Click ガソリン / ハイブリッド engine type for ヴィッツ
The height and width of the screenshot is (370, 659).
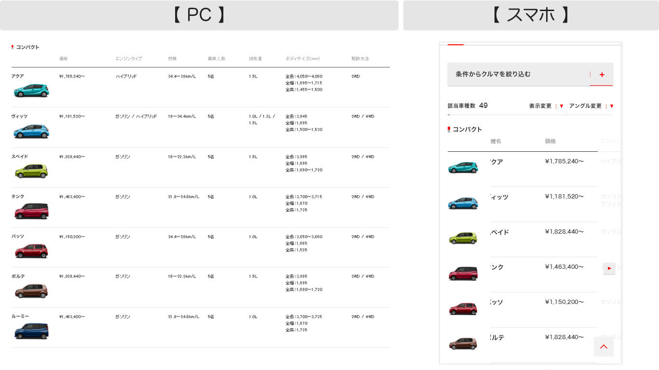coord(136,117)
